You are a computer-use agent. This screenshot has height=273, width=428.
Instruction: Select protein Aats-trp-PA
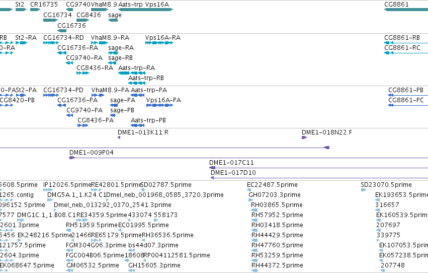(x=138, y=95)
